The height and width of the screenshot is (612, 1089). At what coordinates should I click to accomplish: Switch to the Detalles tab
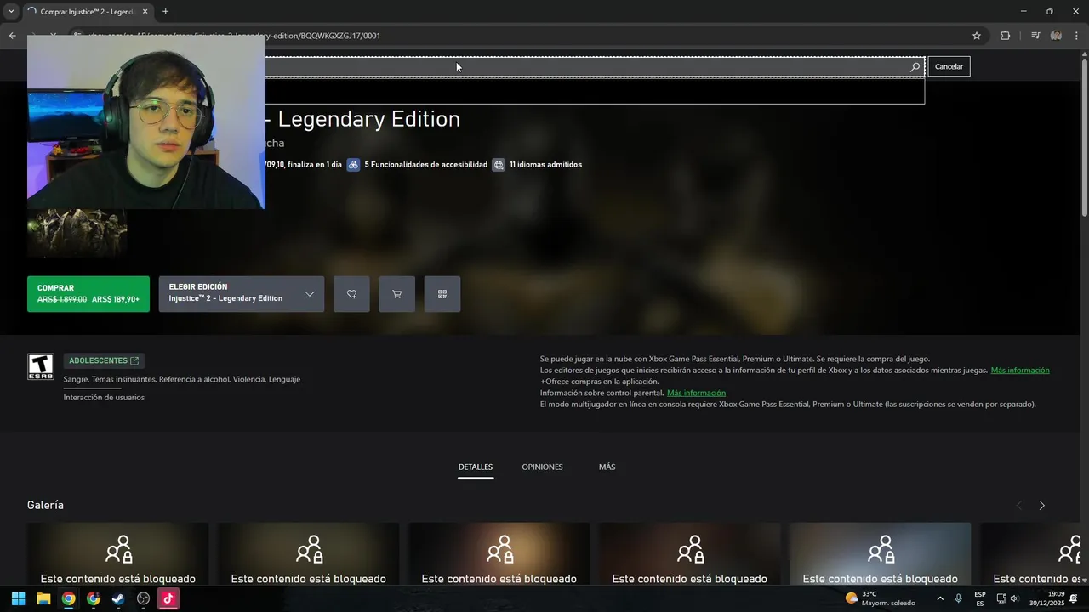pyautogui.click(x=476, y=467)
